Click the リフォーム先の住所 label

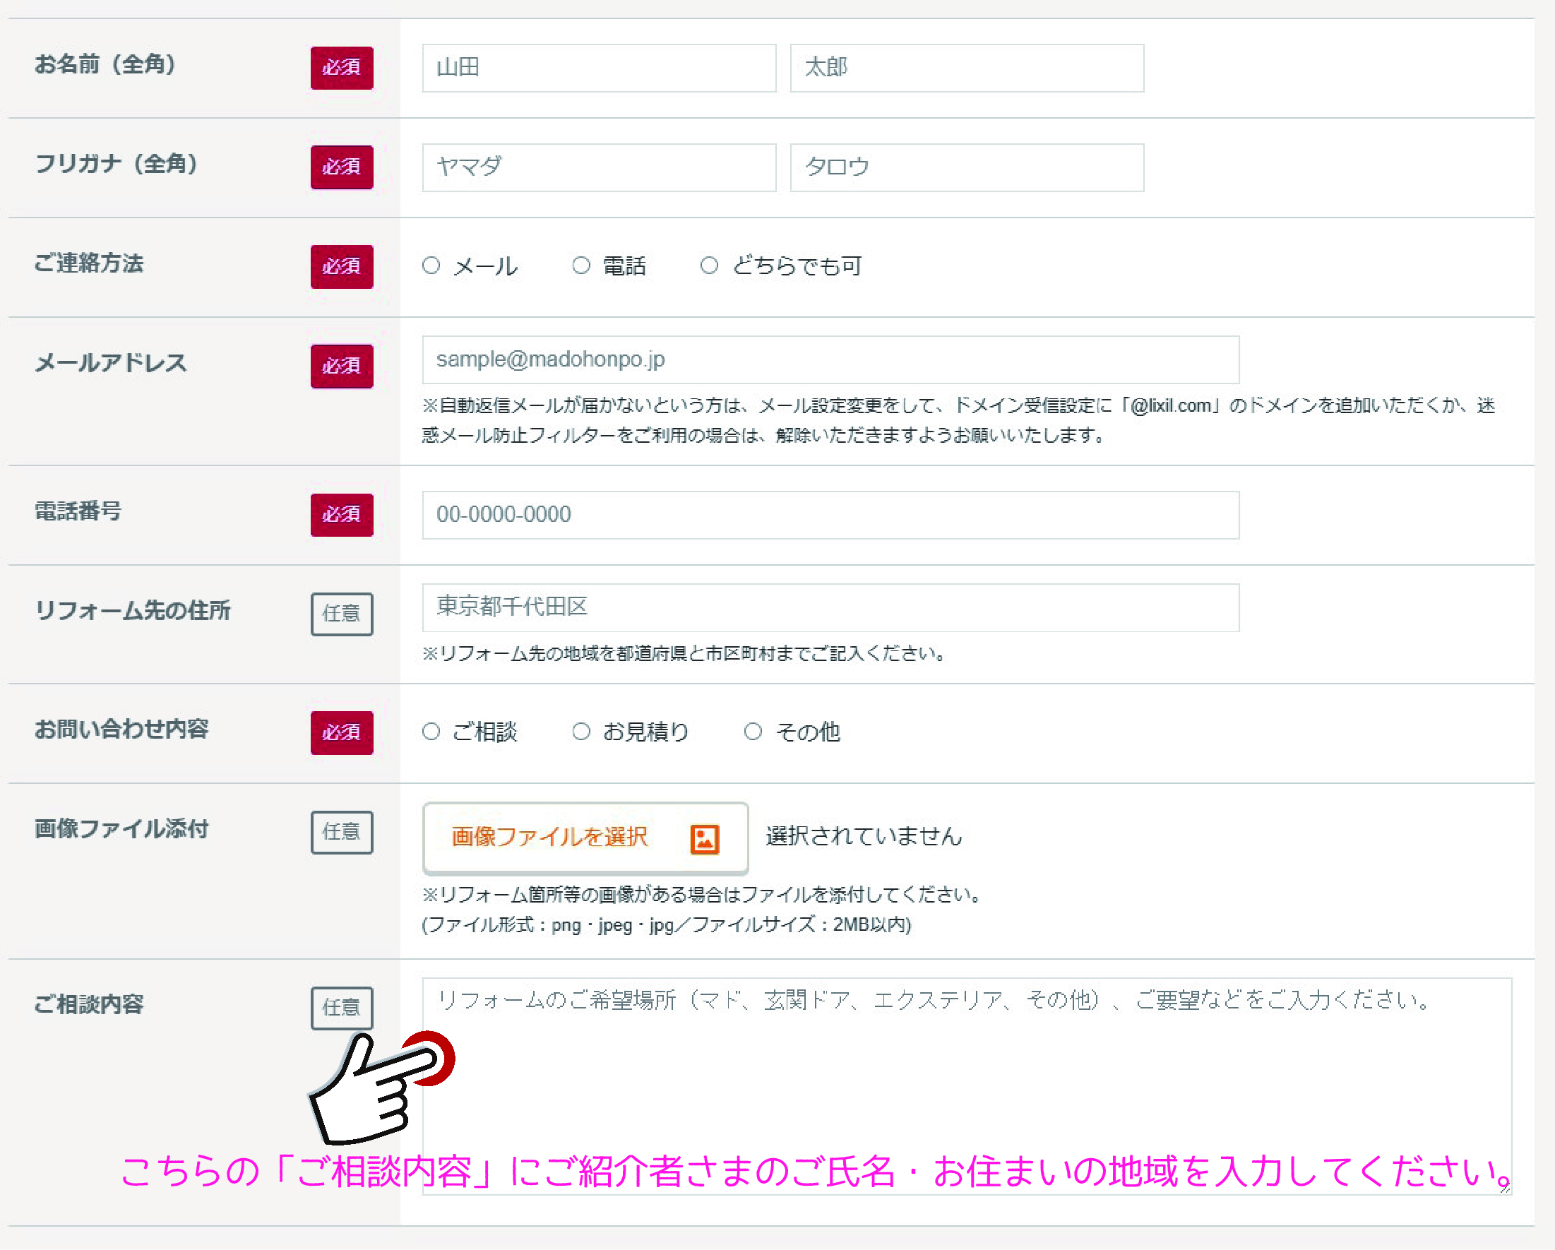[x=133, y=610]
